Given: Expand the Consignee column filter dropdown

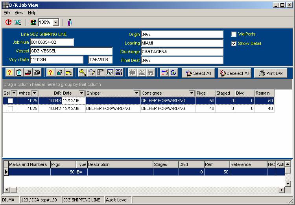Looking at the screenshot, I should click(x=192, y=93).
